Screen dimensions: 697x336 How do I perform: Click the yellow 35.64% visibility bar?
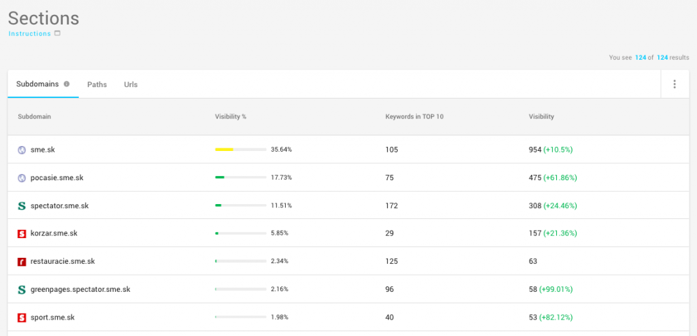point(240,150)
